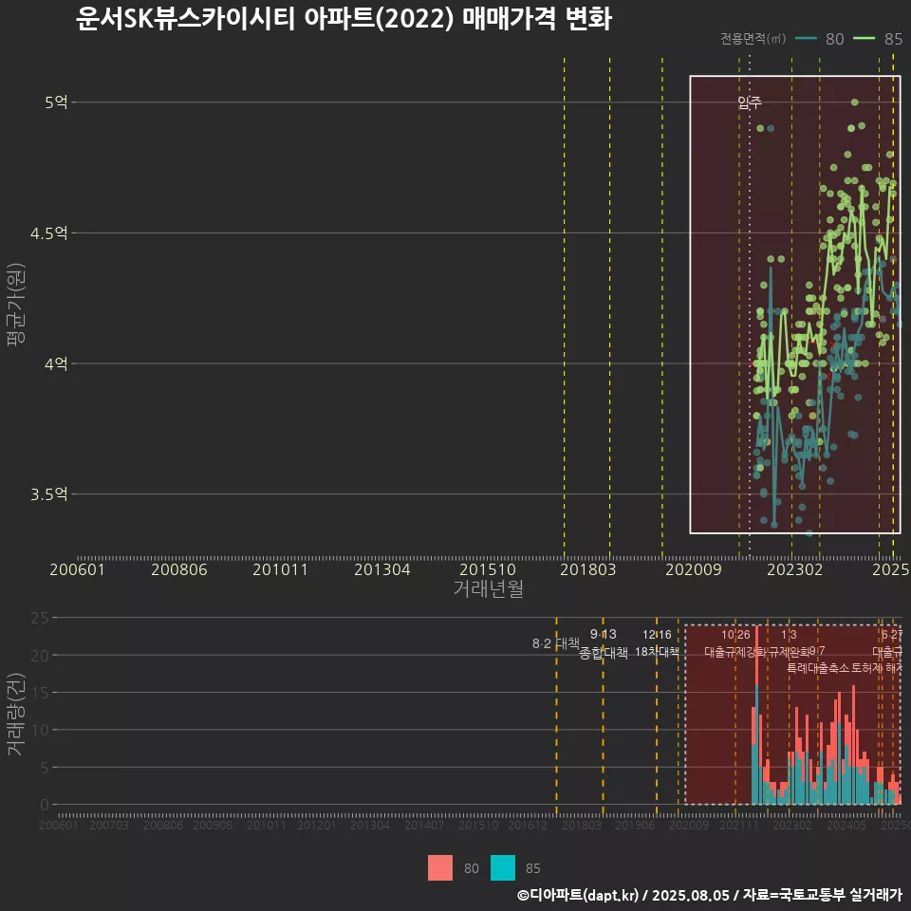Screen dimensions: 911x911
Task: Click 201304 on the price chart's date axis
Action: click(382, 569)
